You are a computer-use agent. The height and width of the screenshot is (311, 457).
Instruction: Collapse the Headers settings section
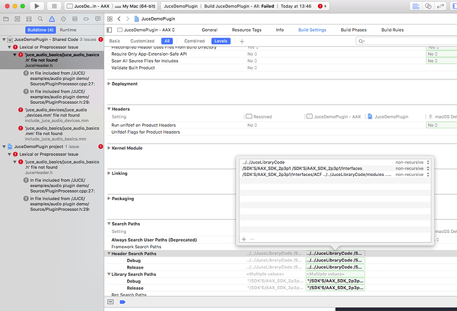tap(109, 109)
